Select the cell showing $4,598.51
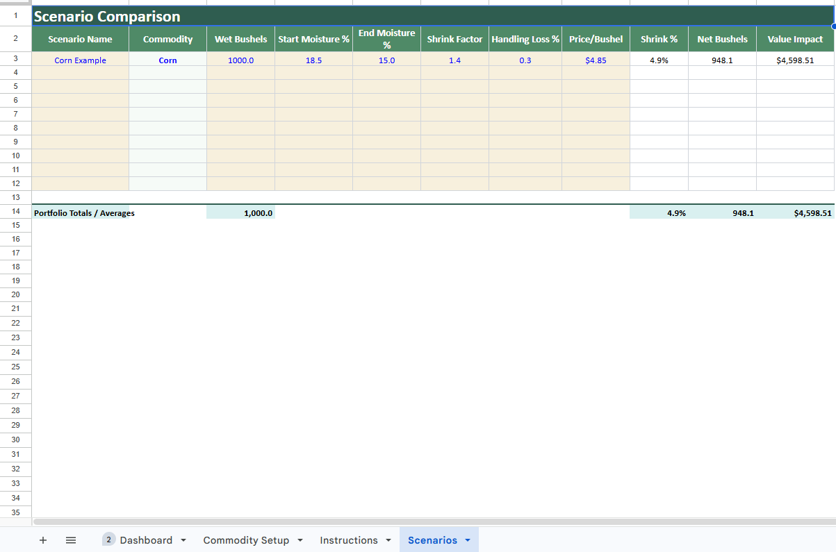The width and height of the screenshot is (836, 552). coord(796,60)
